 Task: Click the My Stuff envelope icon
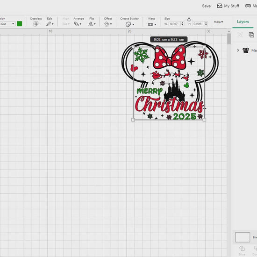point(220,6)
